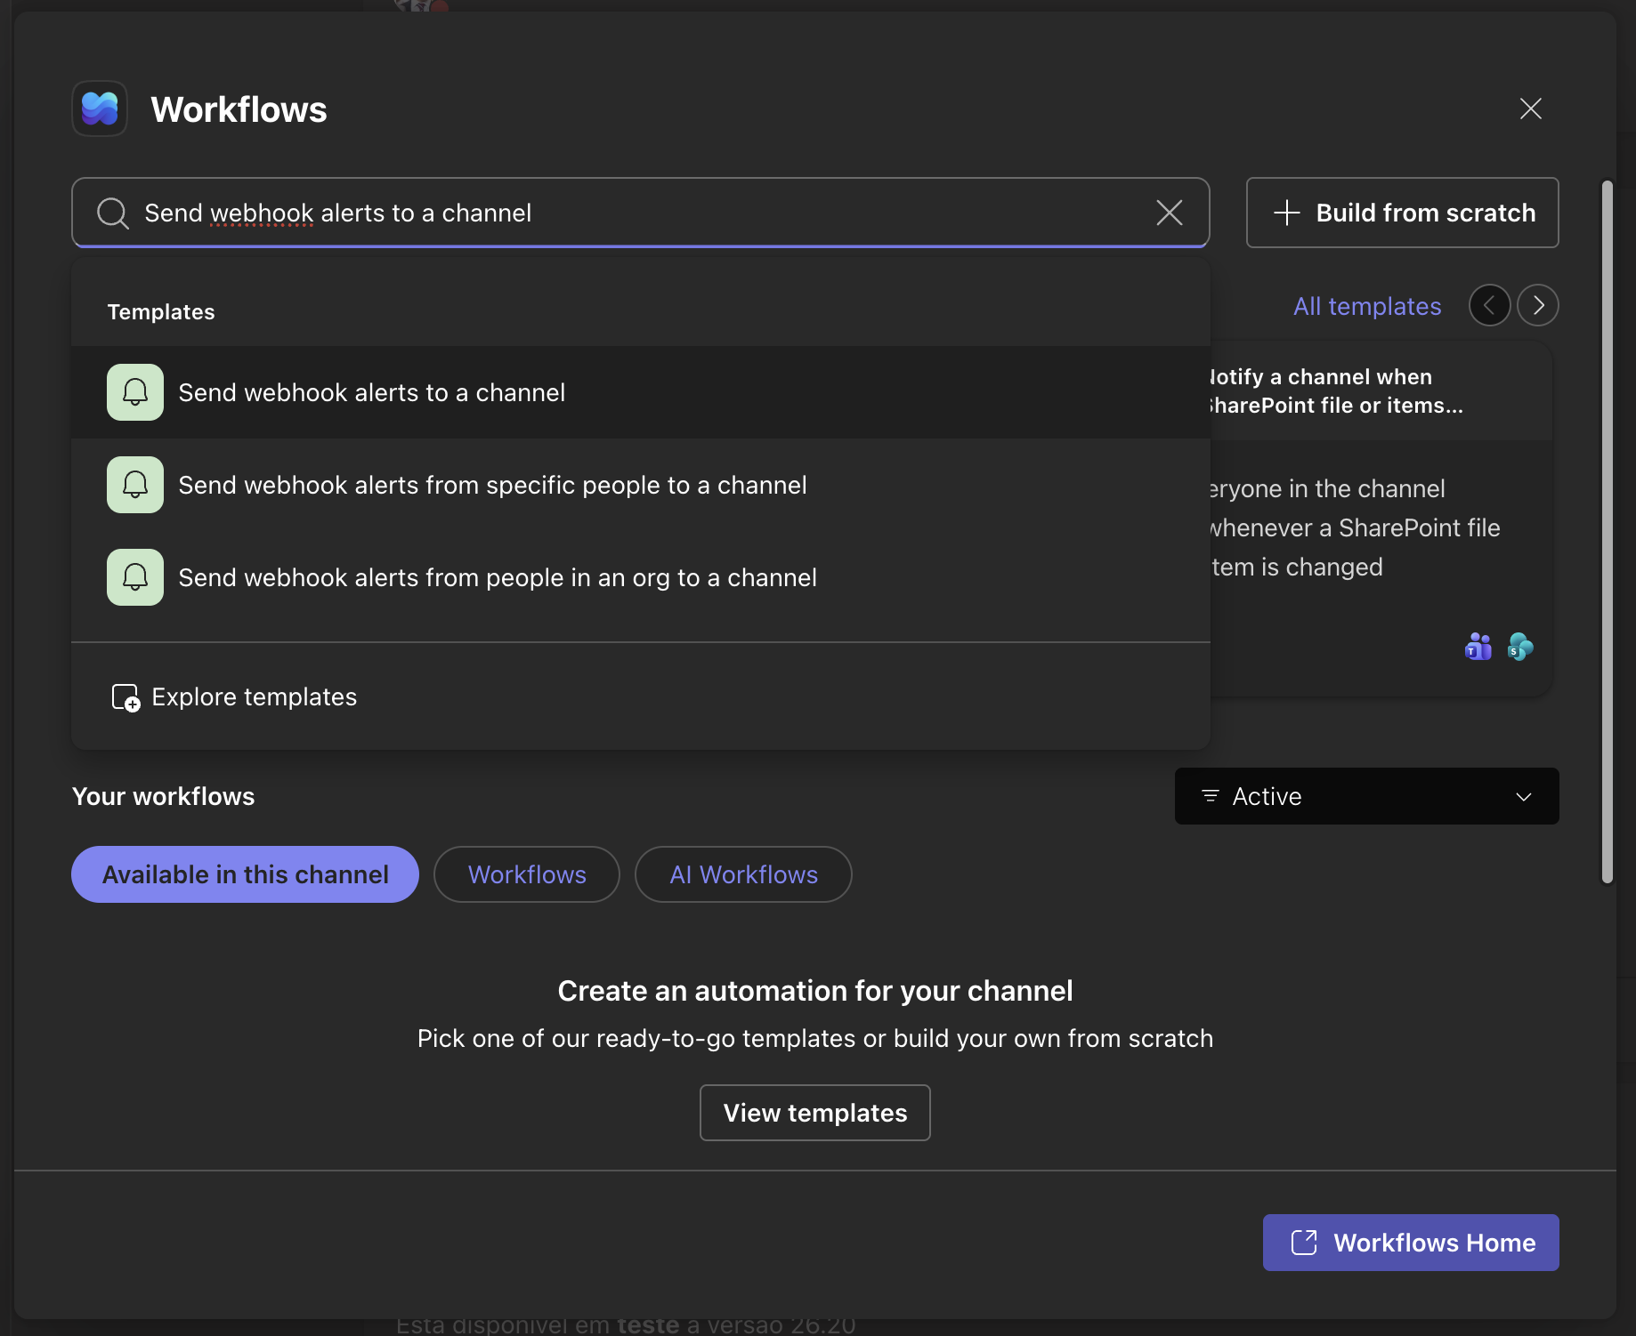Open Workflows Home button
Image resolution: width=1636 pixels, height=1336 pixels.
[1411, 1243]
